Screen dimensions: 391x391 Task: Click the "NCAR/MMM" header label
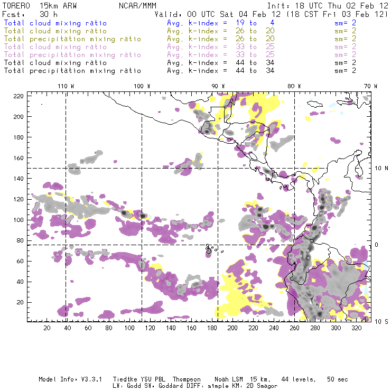(138, 6)
